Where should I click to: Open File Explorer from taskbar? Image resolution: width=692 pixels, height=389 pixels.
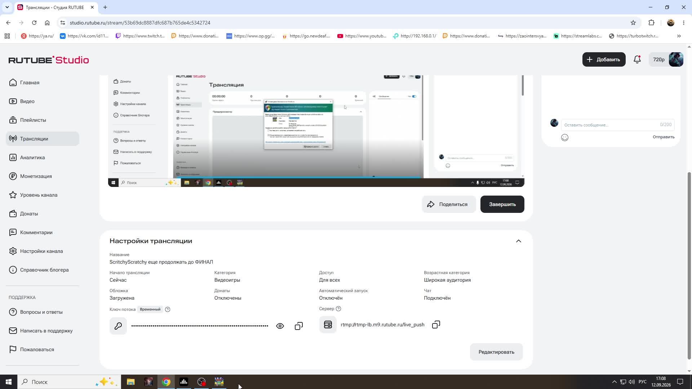pyautogui.click(x=131, y=382)
